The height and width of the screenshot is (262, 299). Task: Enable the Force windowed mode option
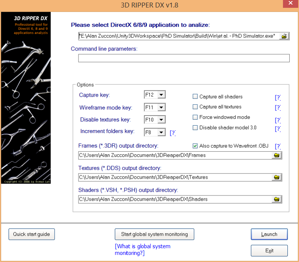tap(195, 117)
